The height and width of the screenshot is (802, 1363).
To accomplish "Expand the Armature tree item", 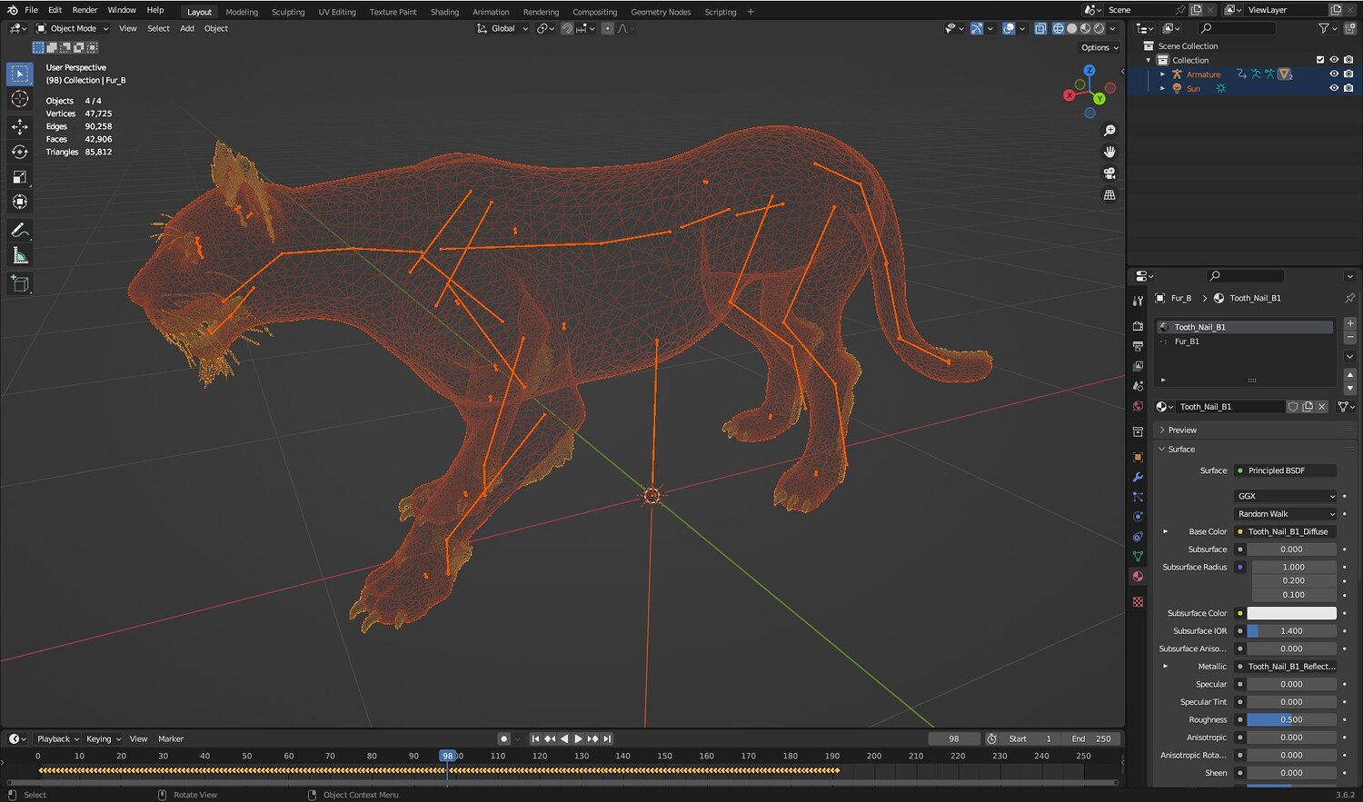I will click(1163, 74).
